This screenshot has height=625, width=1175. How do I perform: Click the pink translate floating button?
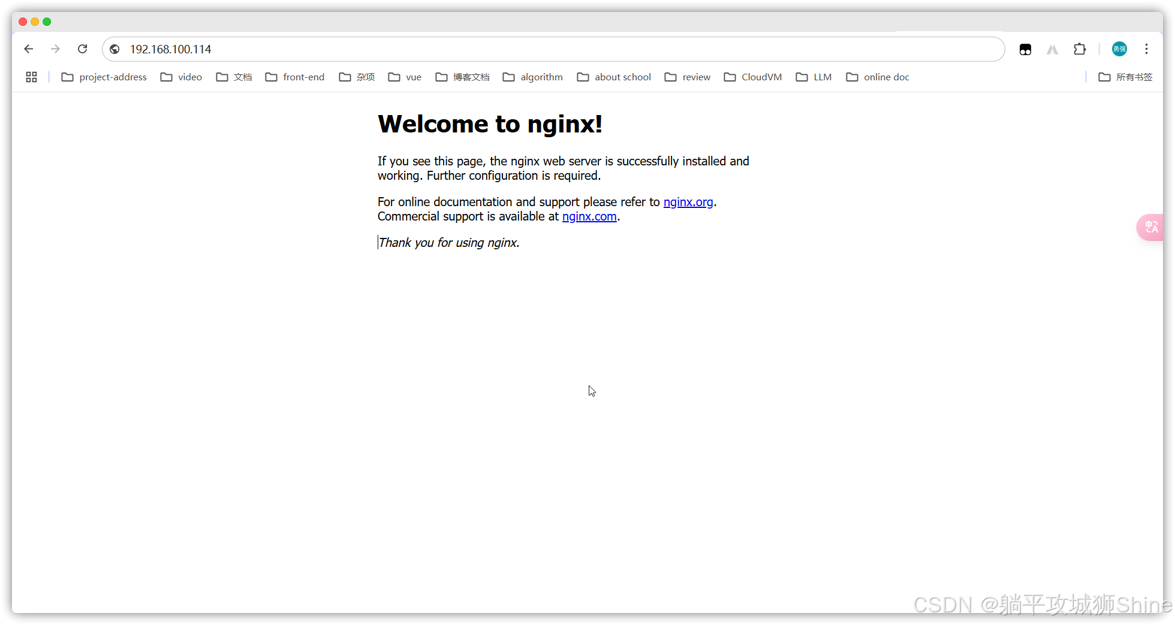pos(1150,227)
